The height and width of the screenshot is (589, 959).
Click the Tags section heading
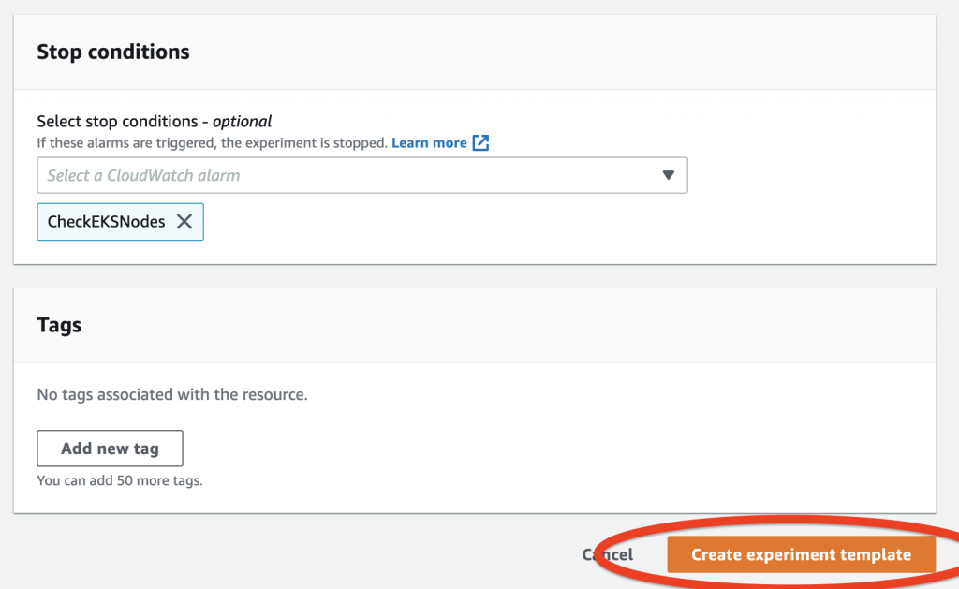coord(59,325)
